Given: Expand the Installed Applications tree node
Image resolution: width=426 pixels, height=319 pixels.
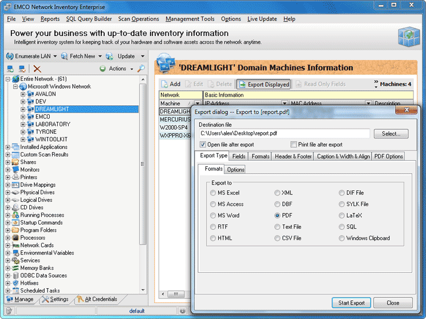Looking at the screenshot, I should tap(8, 147).
